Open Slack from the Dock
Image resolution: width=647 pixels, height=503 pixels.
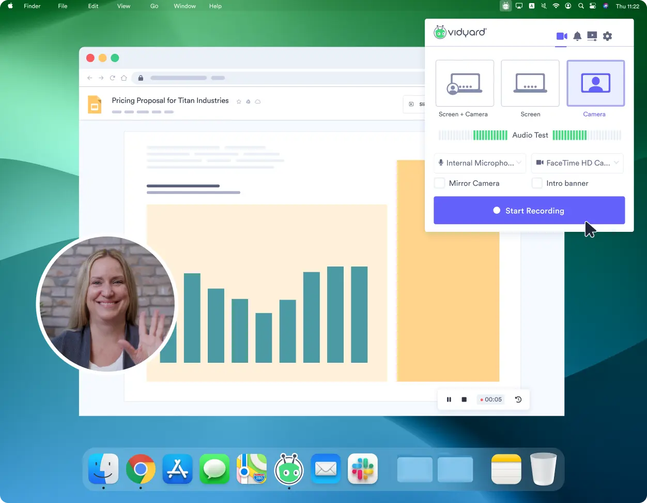point(363,469)
